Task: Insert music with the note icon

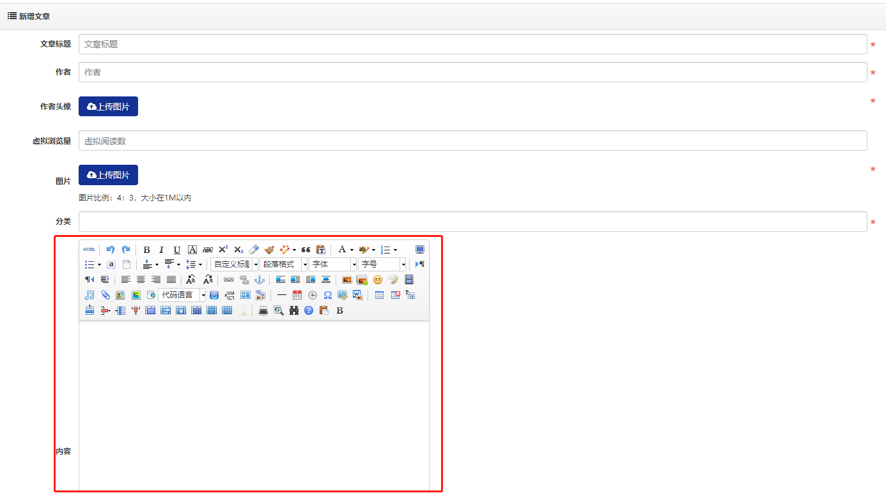Action: (x=89, y=294)
